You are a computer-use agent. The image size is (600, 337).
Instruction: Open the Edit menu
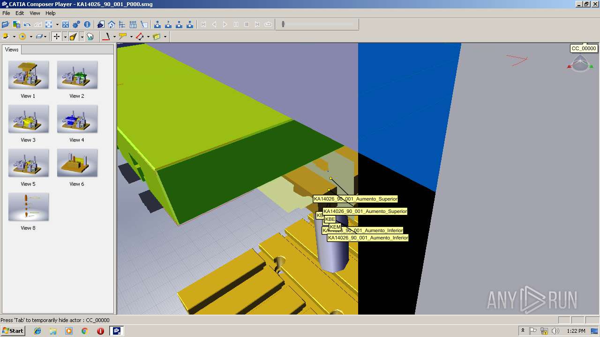tap(20, 13)
